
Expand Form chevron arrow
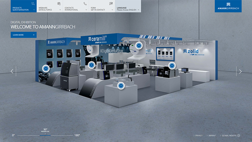(112, 10)
